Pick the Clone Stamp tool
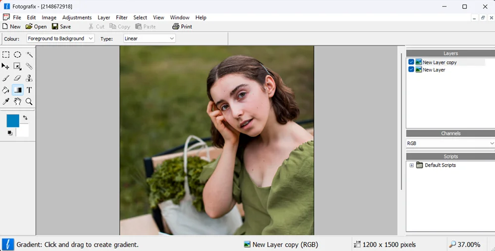The width and height of the screenshot is (495, 251). coord(29,78)
